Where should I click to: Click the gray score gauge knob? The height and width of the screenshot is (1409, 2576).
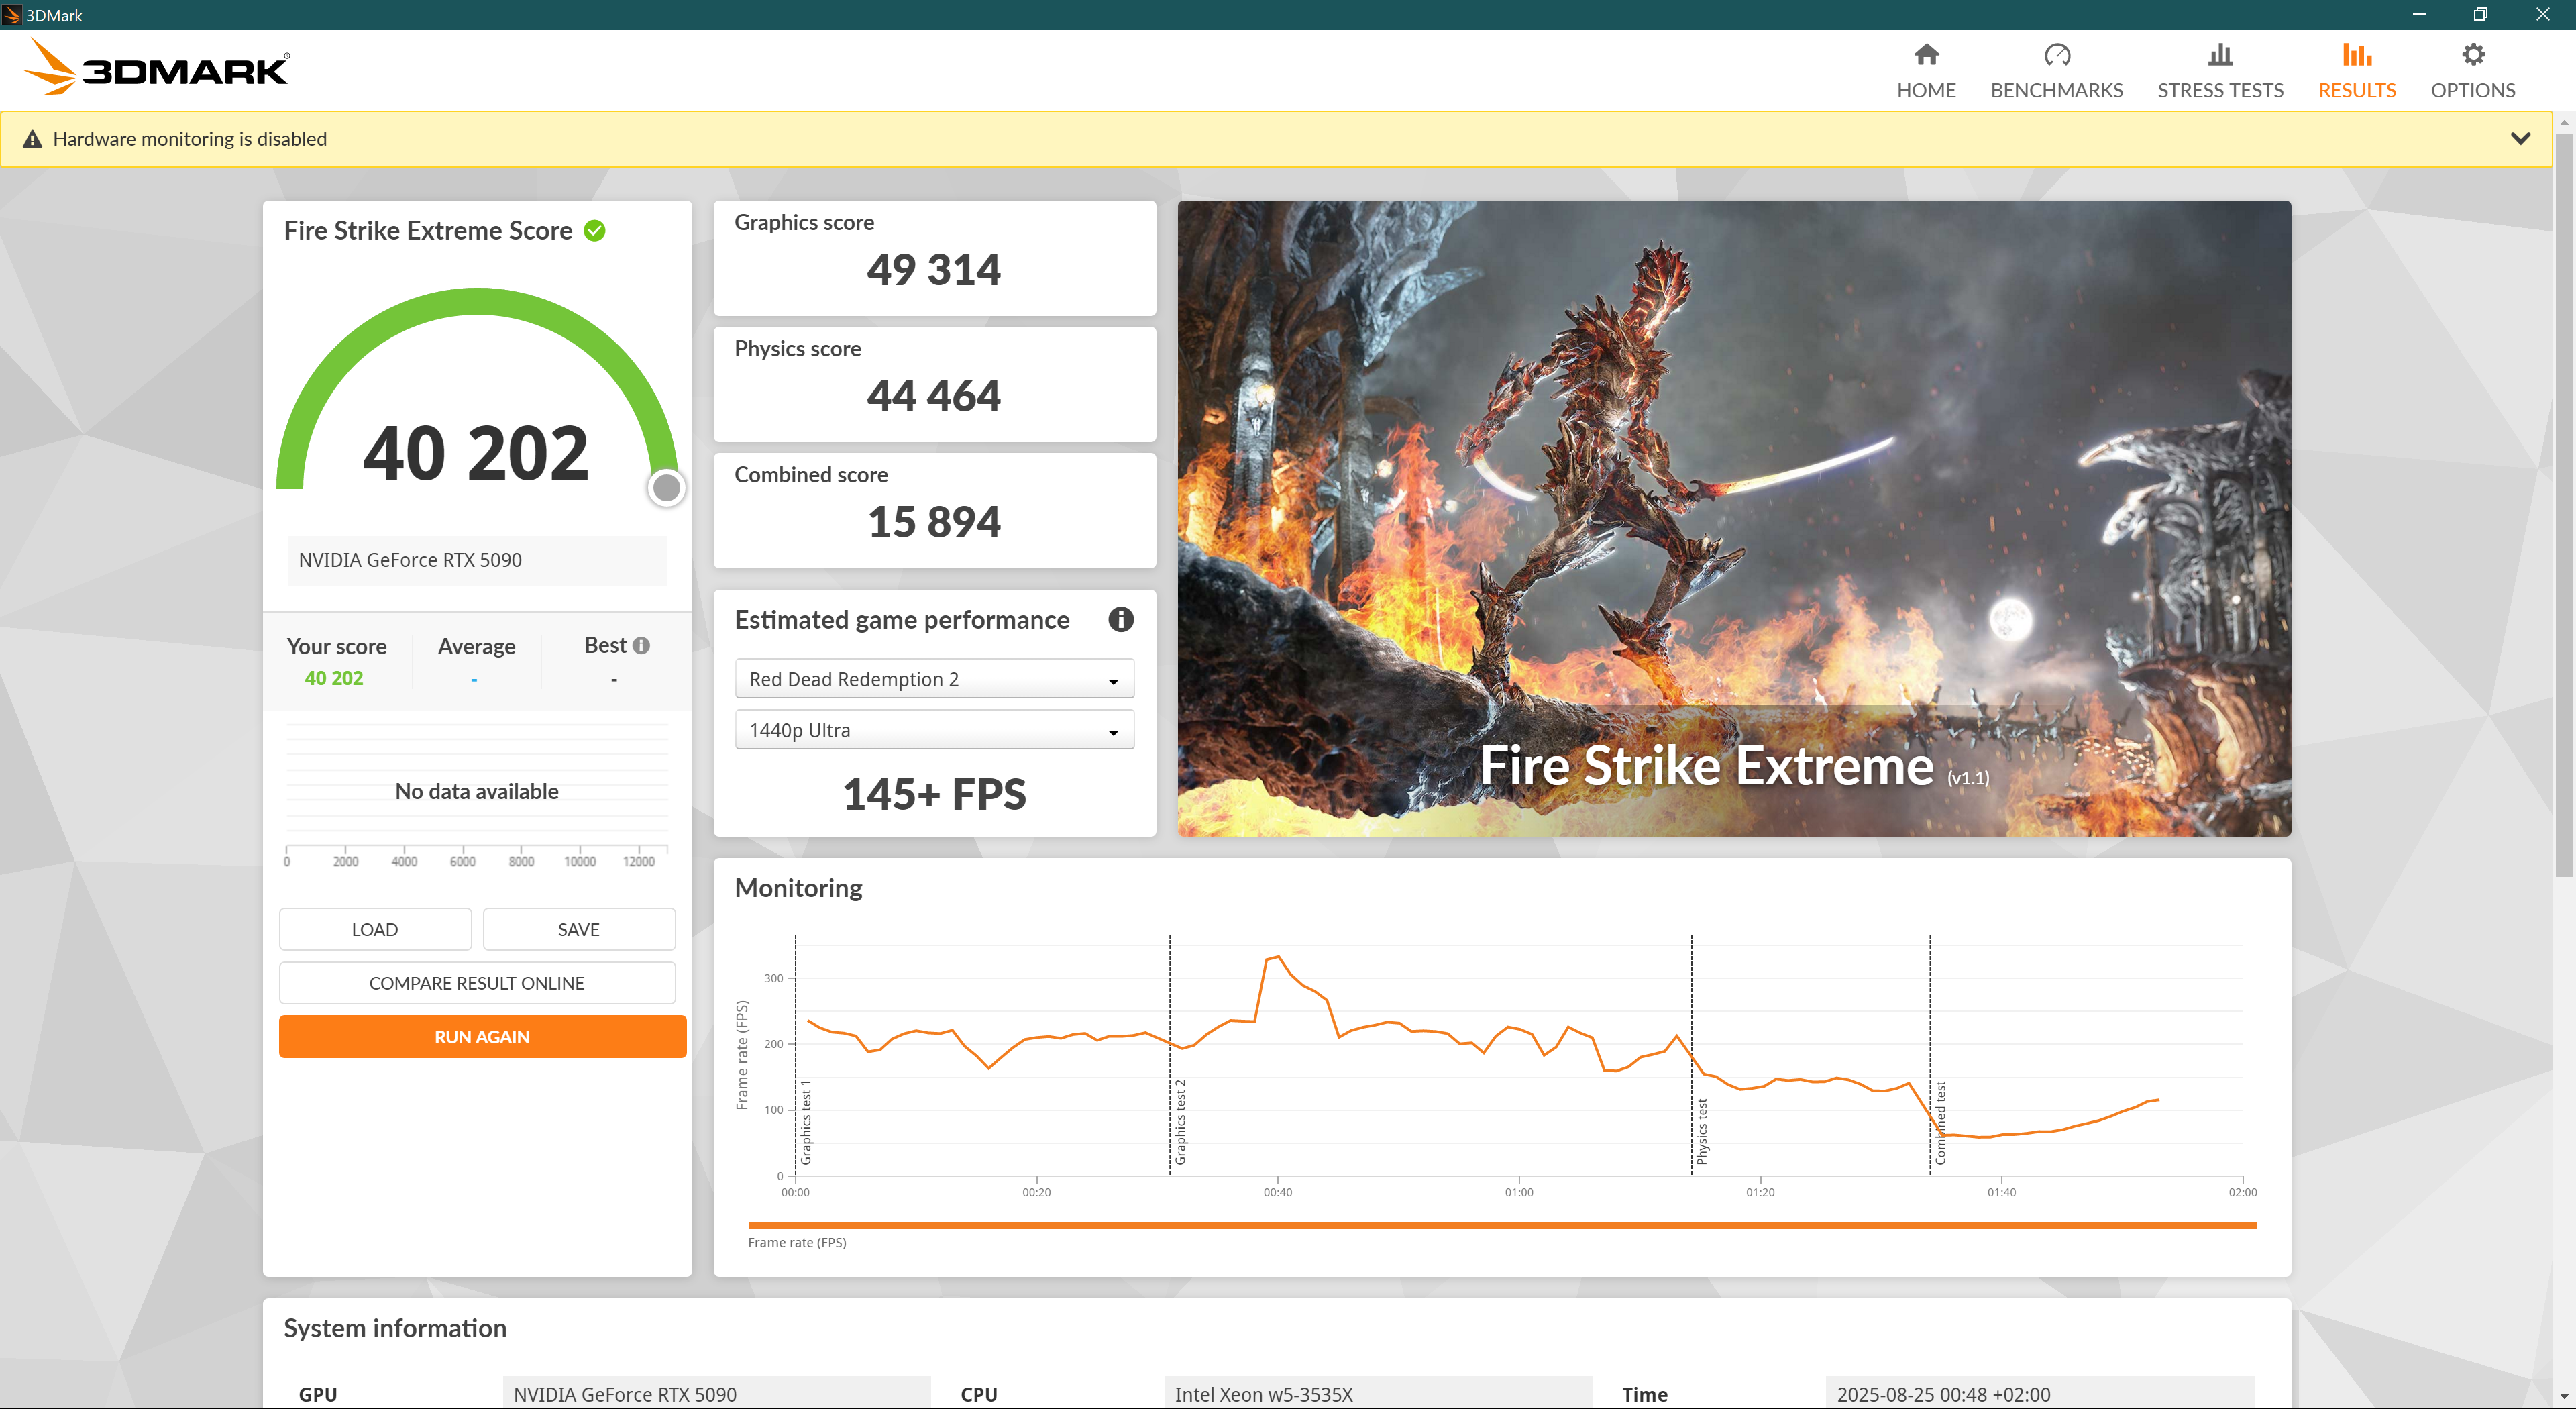pos(667,488)
